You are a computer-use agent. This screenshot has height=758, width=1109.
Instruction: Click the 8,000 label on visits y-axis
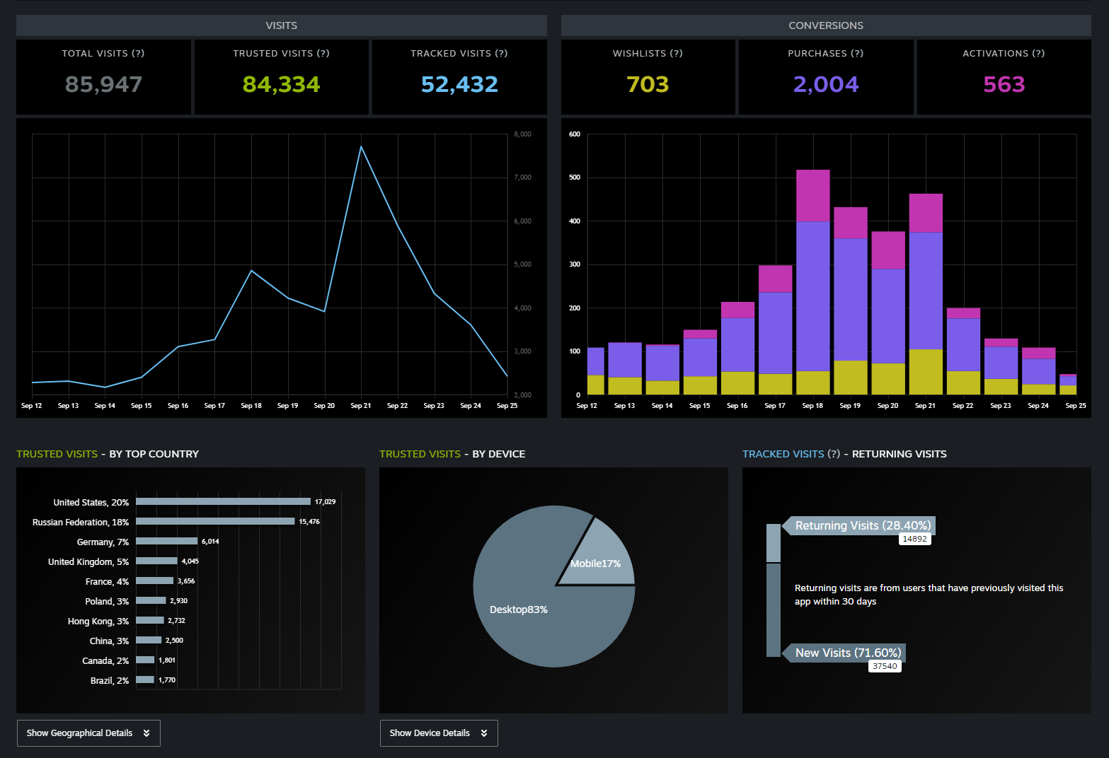click(x=522, y=134)
